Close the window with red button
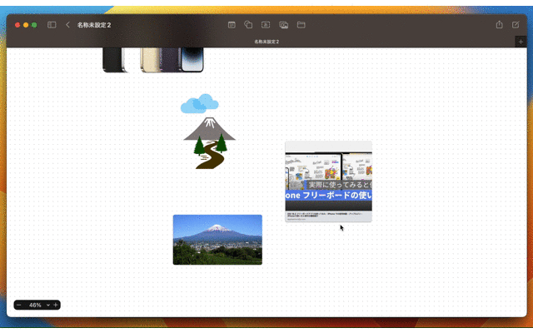Viewport: 533px width, 333px height. 17,25
